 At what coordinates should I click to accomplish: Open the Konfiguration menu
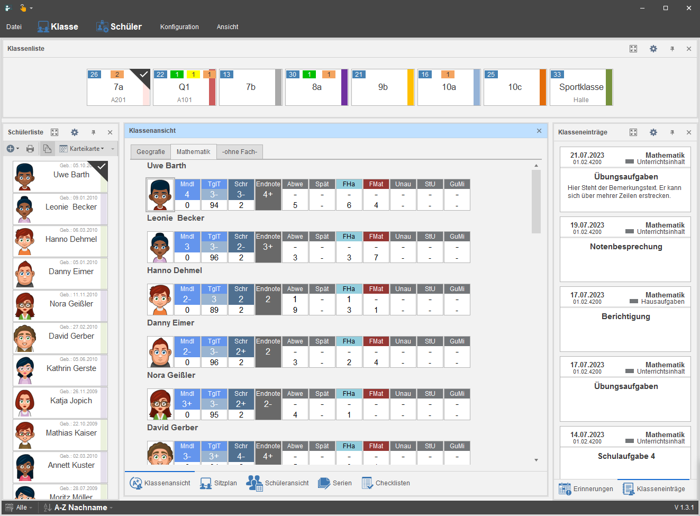coord(179,27)
